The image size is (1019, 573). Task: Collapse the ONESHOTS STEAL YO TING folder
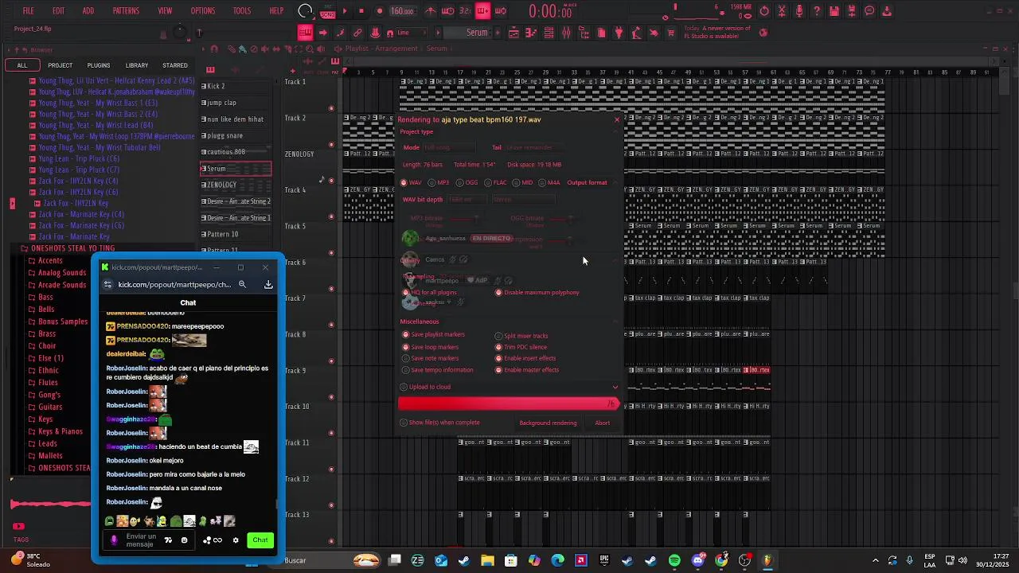pos(72,248)
